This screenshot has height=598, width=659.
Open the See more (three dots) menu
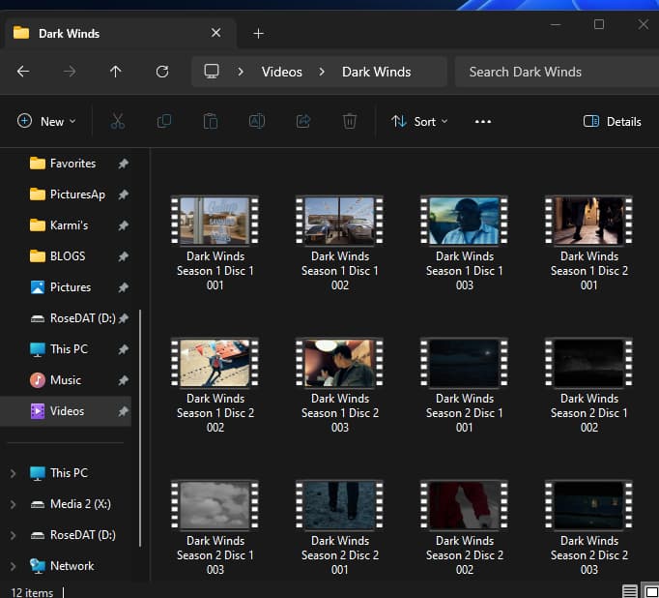pyautogui.click(x=483, y=122)
